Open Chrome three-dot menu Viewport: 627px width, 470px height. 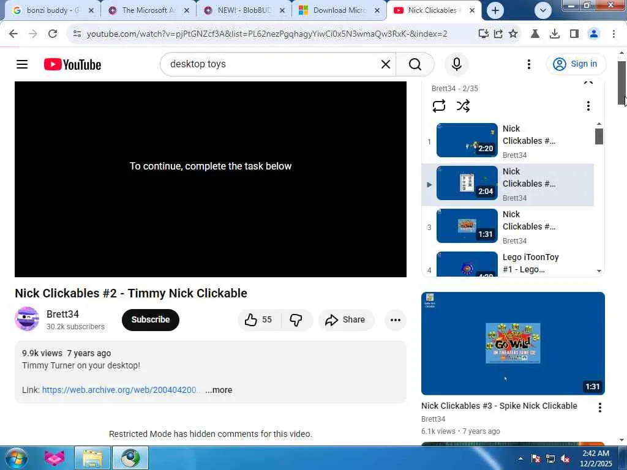tap(614, 34)
